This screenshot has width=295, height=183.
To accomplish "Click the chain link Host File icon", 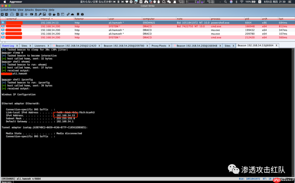I will [68, 14].
